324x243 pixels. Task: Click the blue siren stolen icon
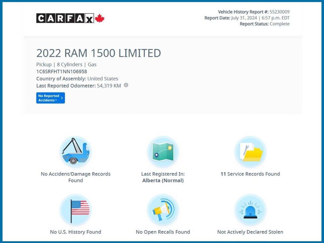tap(250, 210)
